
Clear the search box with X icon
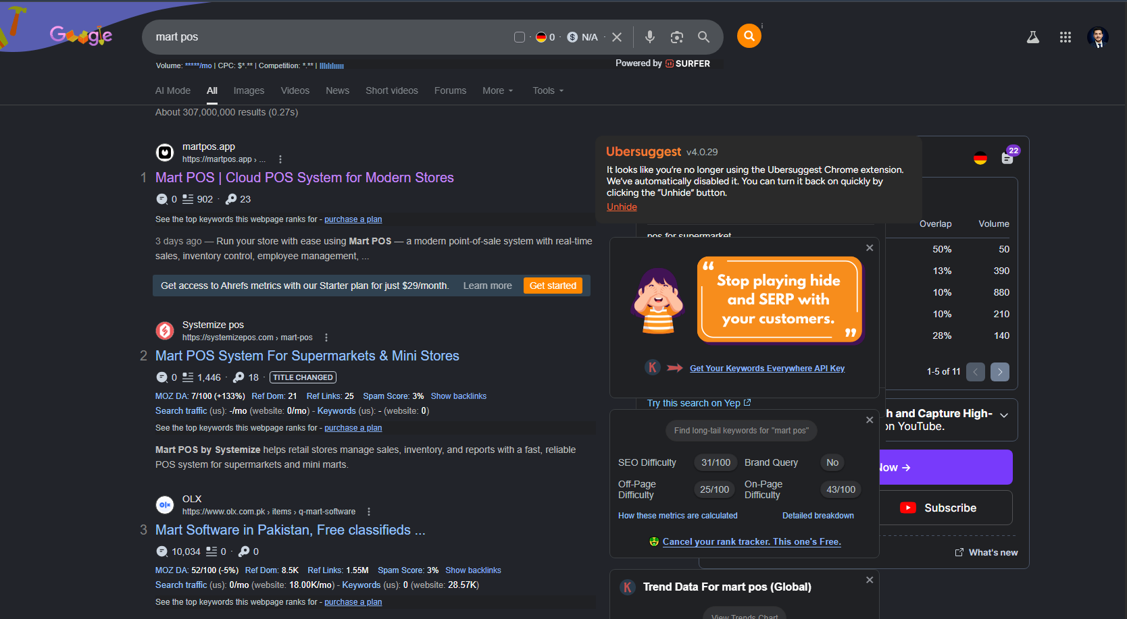(617, 37)
